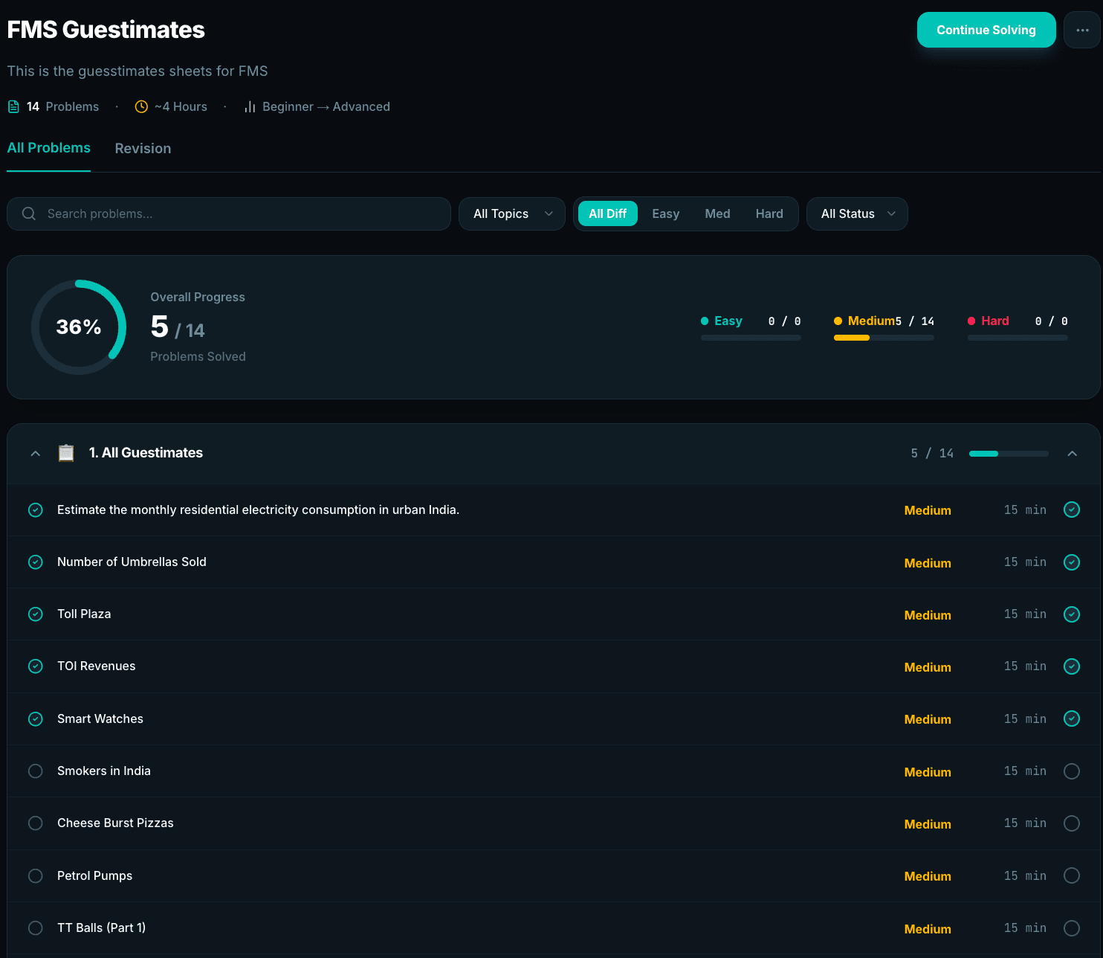Mark Cheese Burst Pizzas as solved on right
Viewport: 1103px width, 958px height.
point(1072,823)
